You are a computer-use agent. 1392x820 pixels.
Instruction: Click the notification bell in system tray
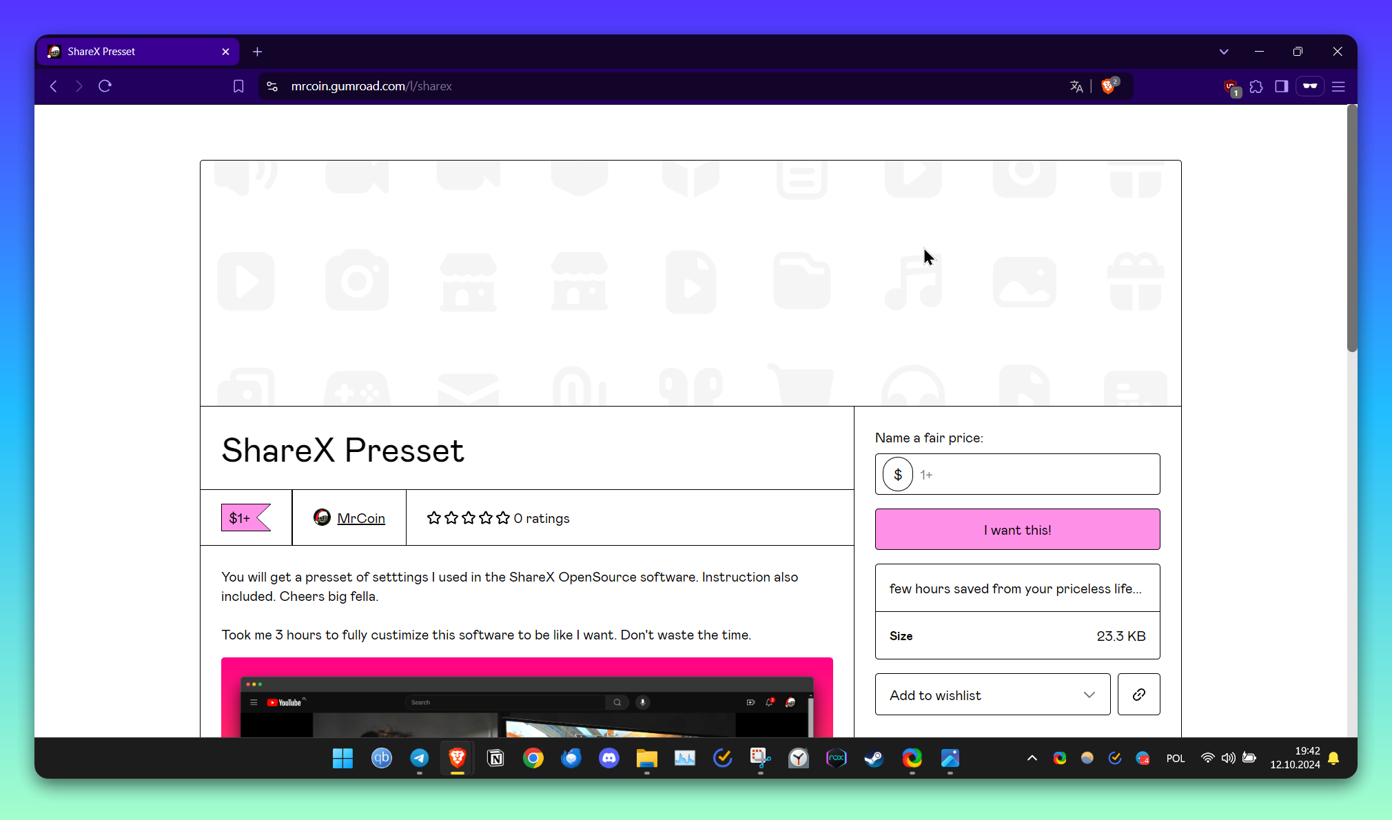click(1333, 757)
